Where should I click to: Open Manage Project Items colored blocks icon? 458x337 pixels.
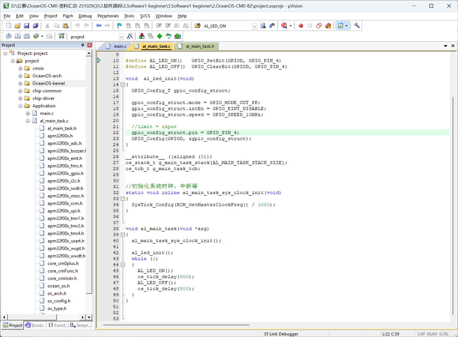[x=142, y=36]
